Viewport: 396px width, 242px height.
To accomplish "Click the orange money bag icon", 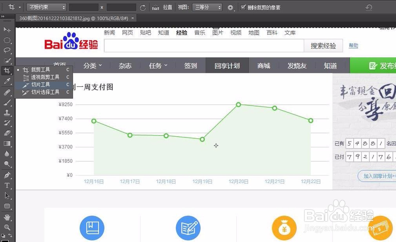I will click(284, 228).
